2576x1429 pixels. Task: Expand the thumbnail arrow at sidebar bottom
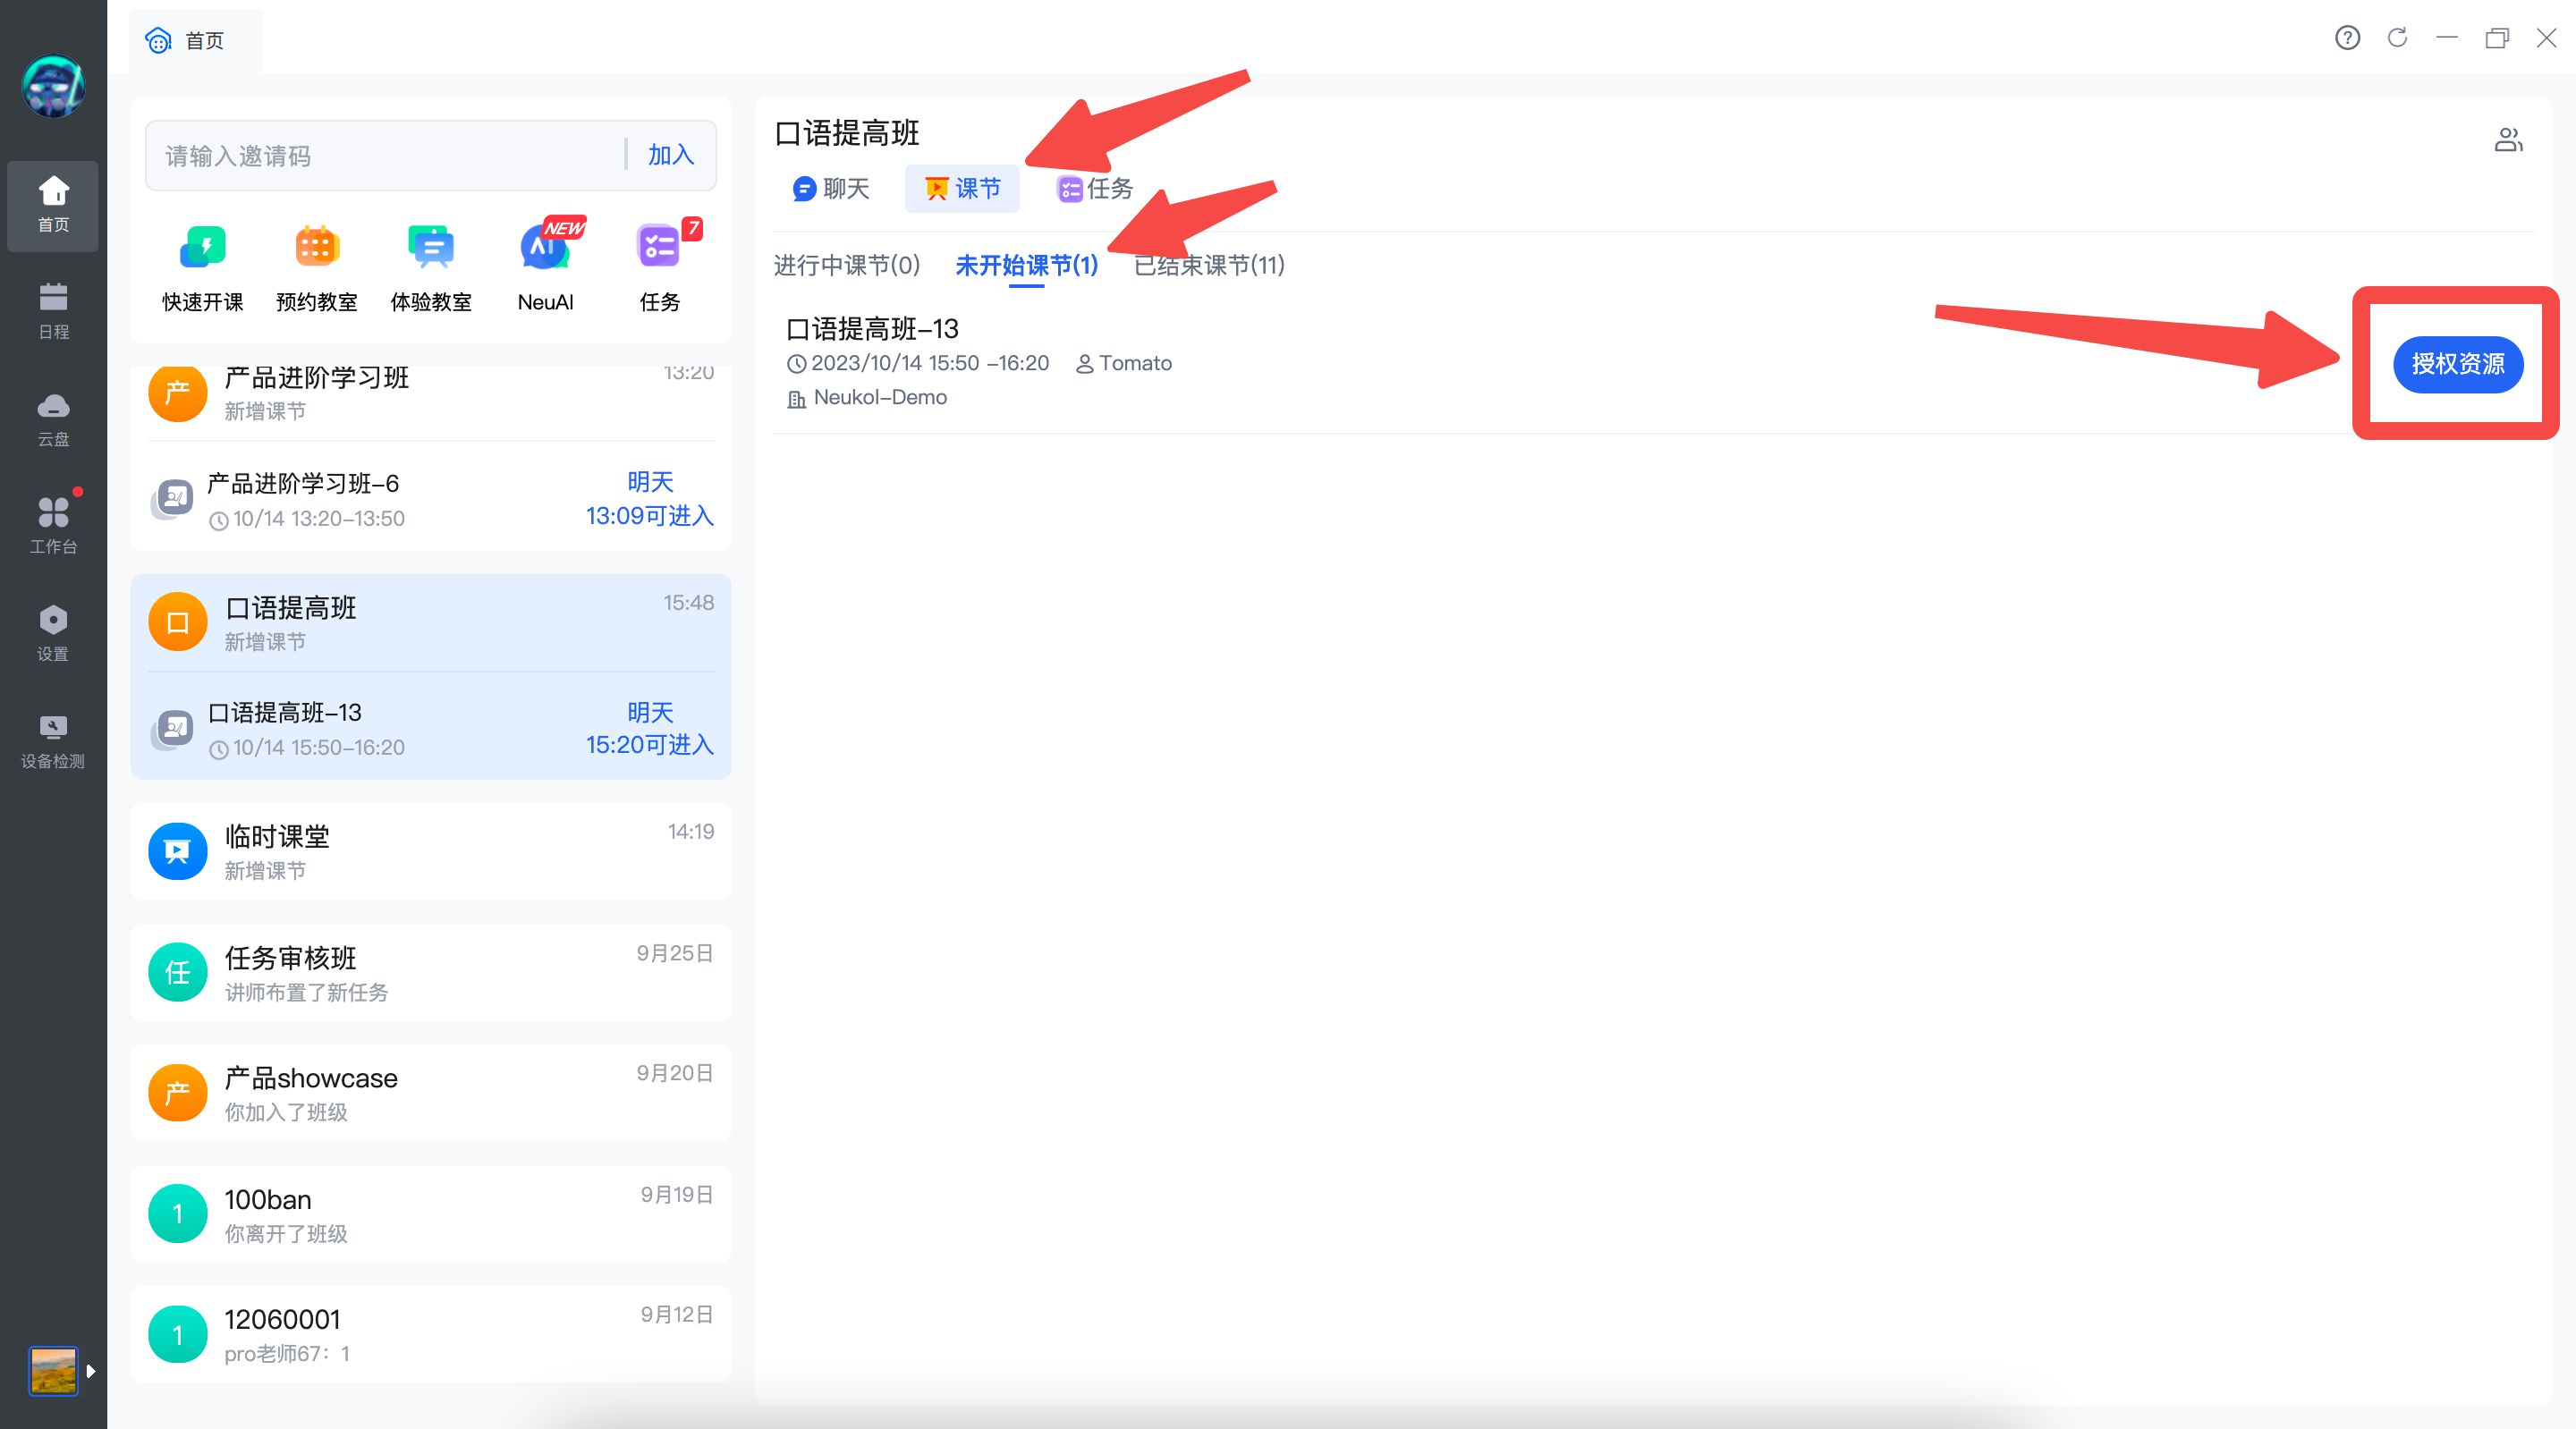coord(91,1371)
